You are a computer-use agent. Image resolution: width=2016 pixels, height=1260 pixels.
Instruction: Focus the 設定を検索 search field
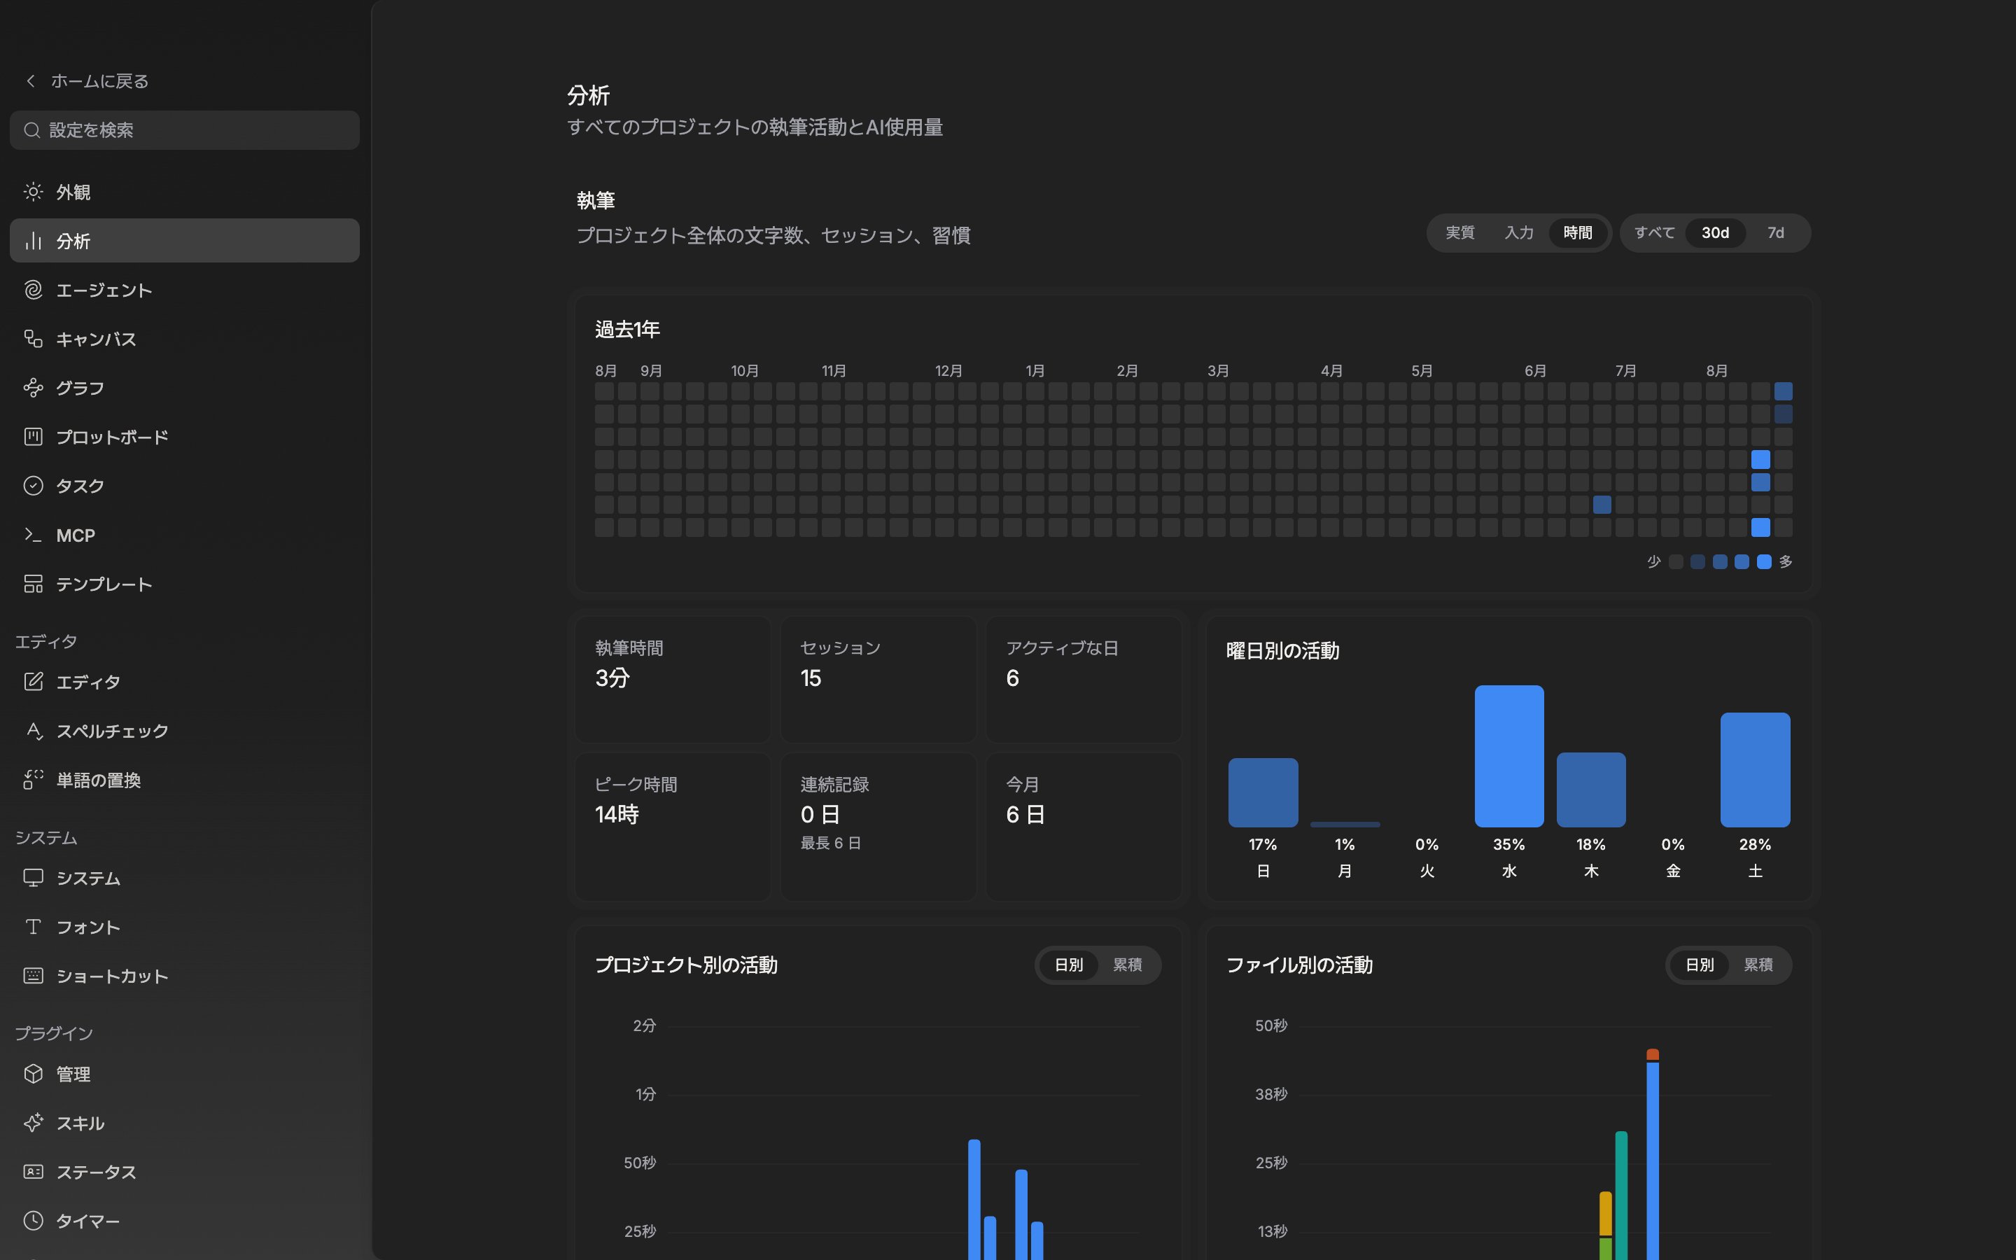click(x=184, y=130)
